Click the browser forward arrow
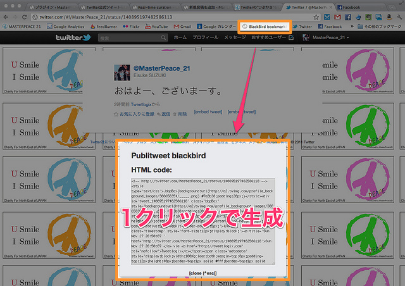This screenshot has height=286, width=405. coord(15,17)
